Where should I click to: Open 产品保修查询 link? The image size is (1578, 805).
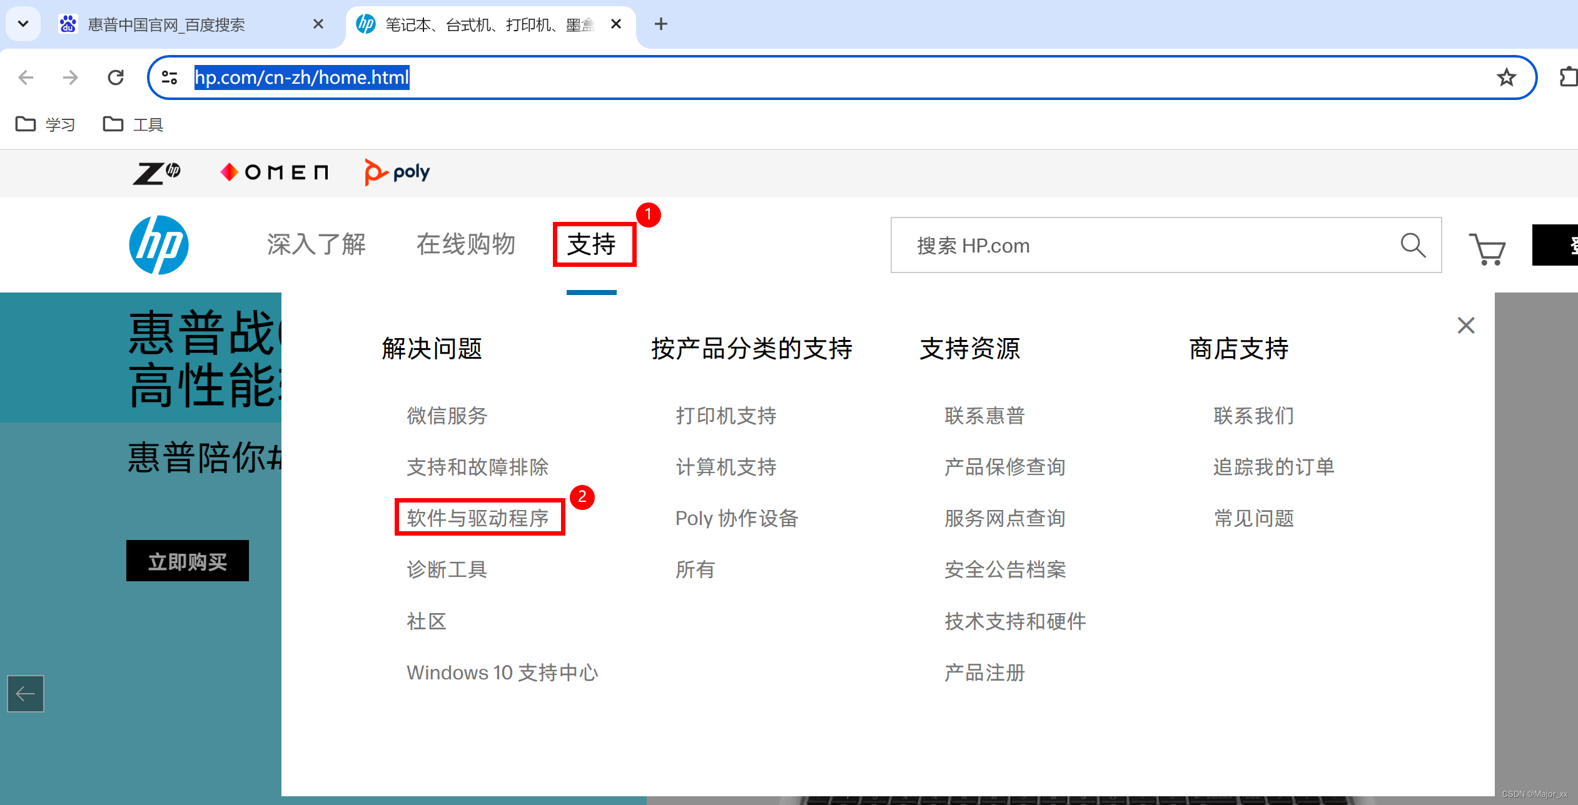tap(1006, 467)
